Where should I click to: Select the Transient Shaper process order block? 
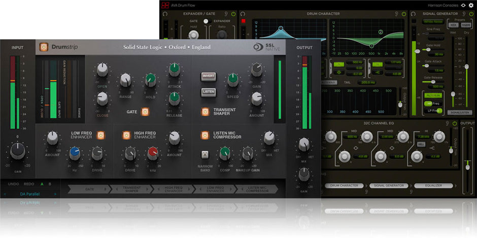click(131, 189)
